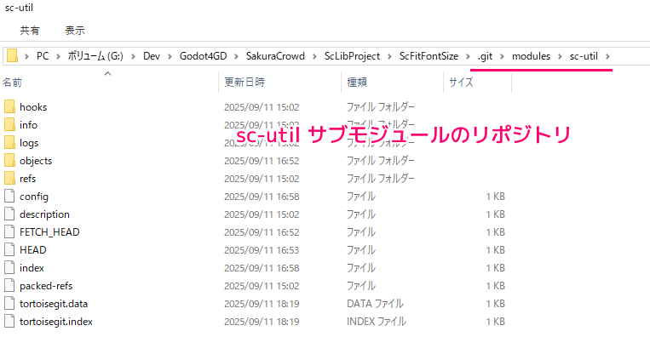This screenshot has width=650, height=354.
Task: Open the 表示 ribbon tab
Action: click(75, 31)
